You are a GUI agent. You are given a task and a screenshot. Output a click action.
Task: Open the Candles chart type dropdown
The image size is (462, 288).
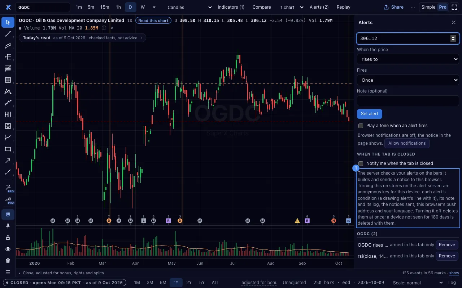tap(190, 7)
